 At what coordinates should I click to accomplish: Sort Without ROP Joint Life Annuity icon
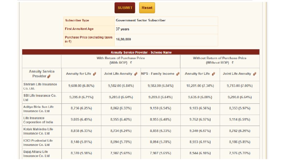(255, 74)
